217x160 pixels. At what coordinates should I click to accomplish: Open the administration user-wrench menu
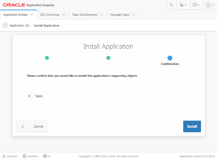183,5
